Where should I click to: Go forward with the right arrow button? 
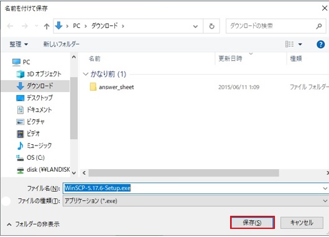click(25, 26)
